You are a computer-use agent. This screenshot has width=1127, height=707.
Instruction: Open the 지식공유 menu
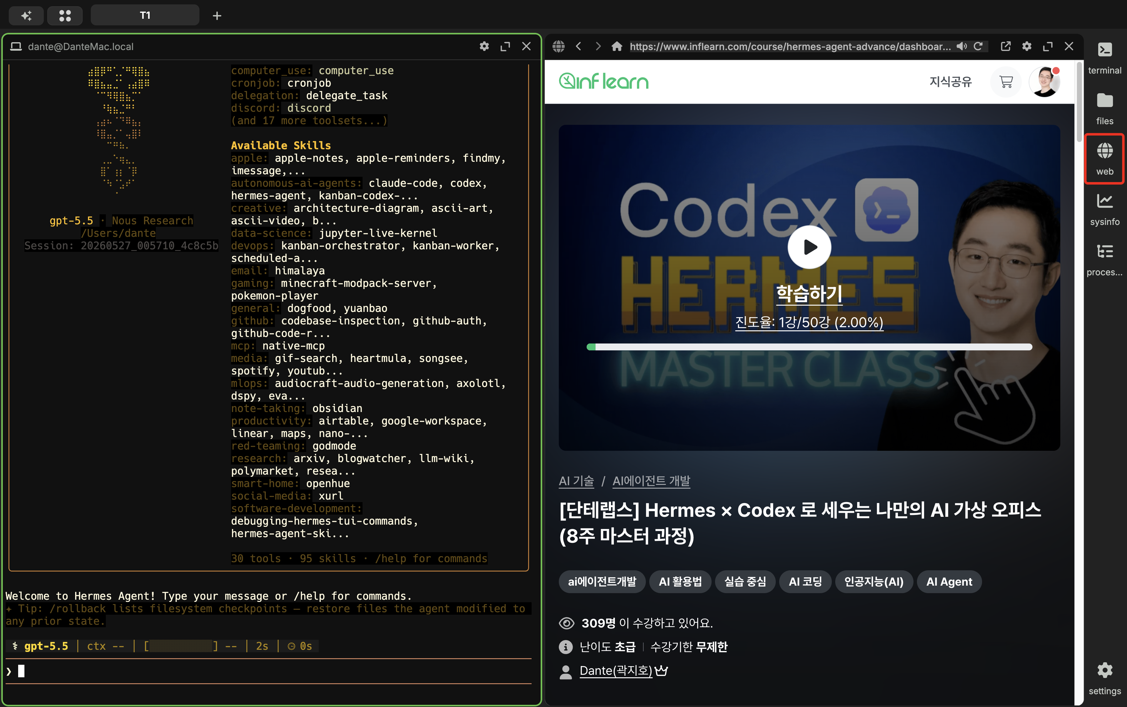951,82
